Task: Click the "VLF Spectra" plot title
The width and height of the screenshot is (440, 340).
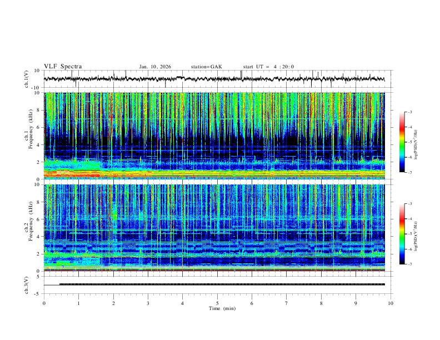Action: (x=63, y=67)
